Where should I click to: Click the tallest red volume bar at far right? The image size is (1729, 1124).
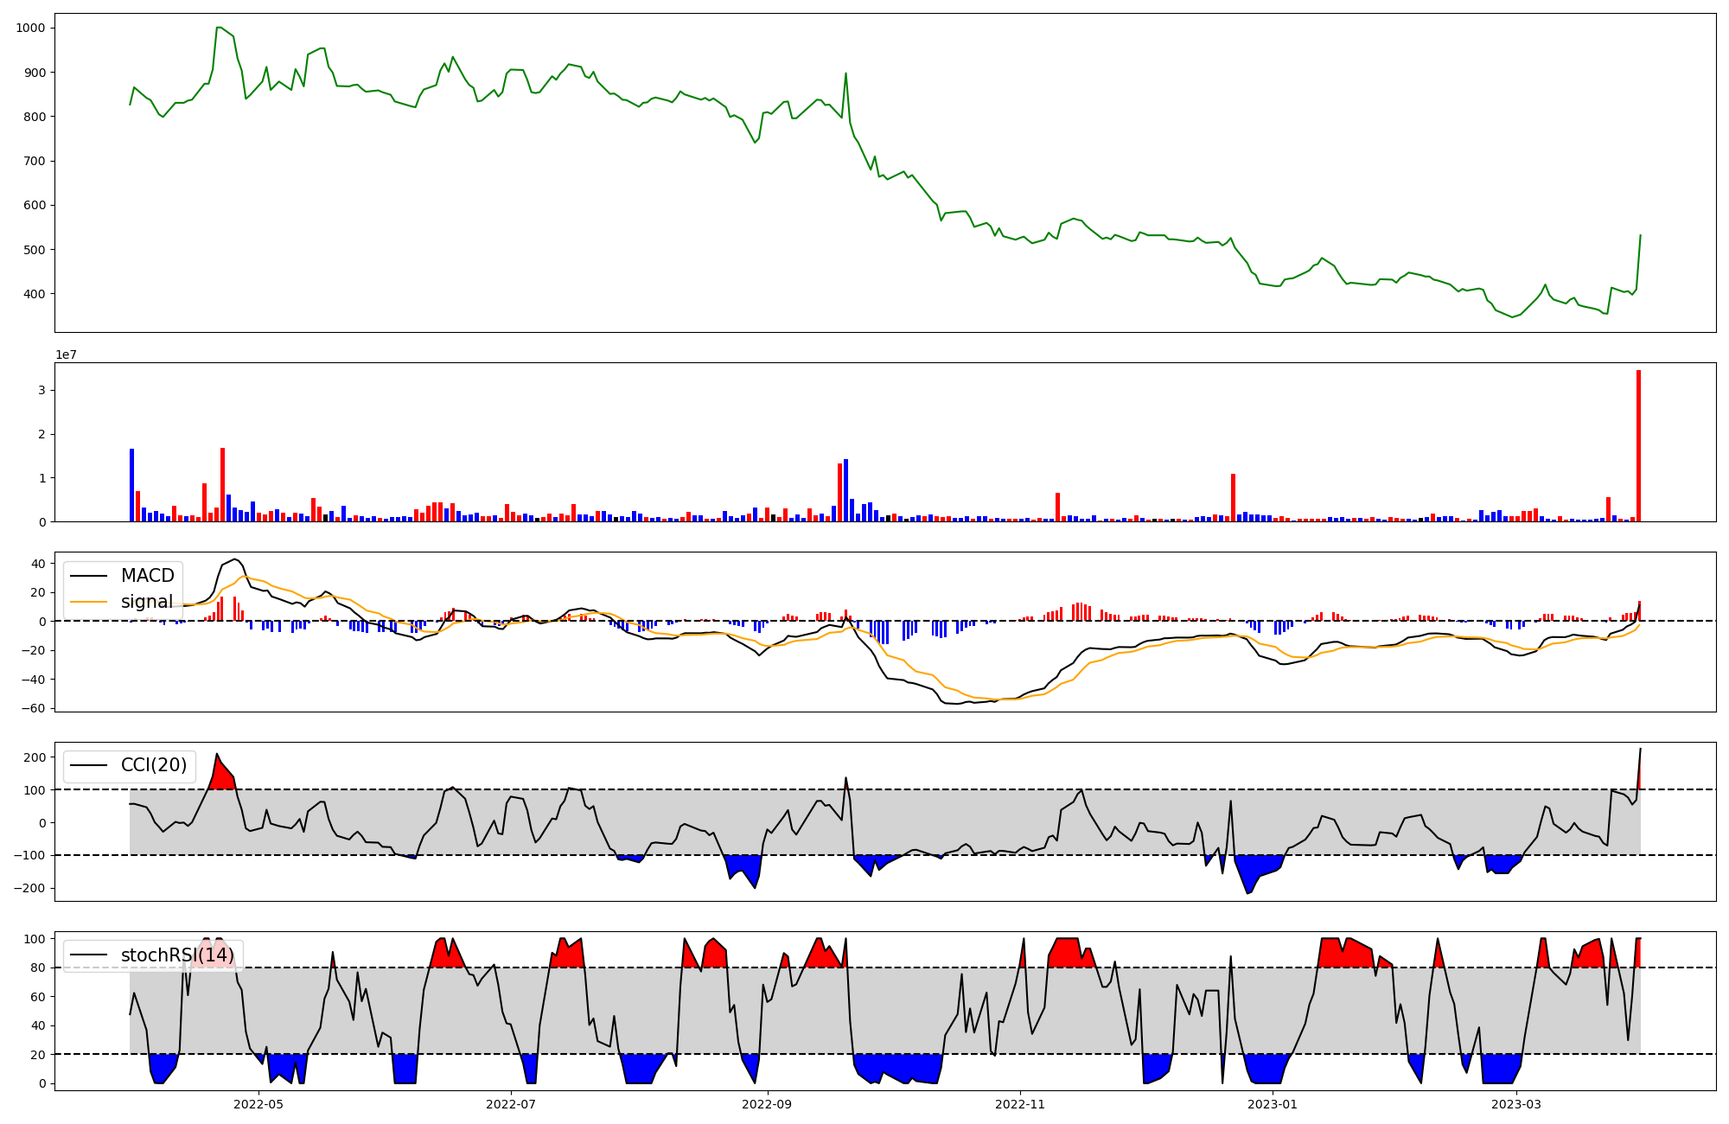pos(1638,445)
